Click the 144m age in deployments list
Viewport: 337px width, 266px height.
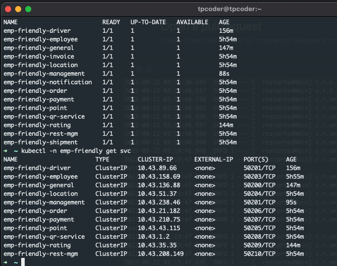point(226,125)
